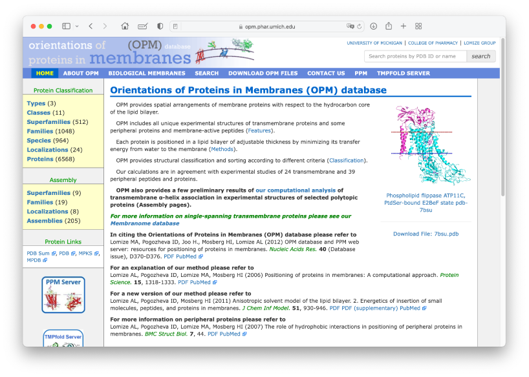Open the Proteins (6568) link
The width and height of the screenshot is (529, 377).
coord(40,159)
